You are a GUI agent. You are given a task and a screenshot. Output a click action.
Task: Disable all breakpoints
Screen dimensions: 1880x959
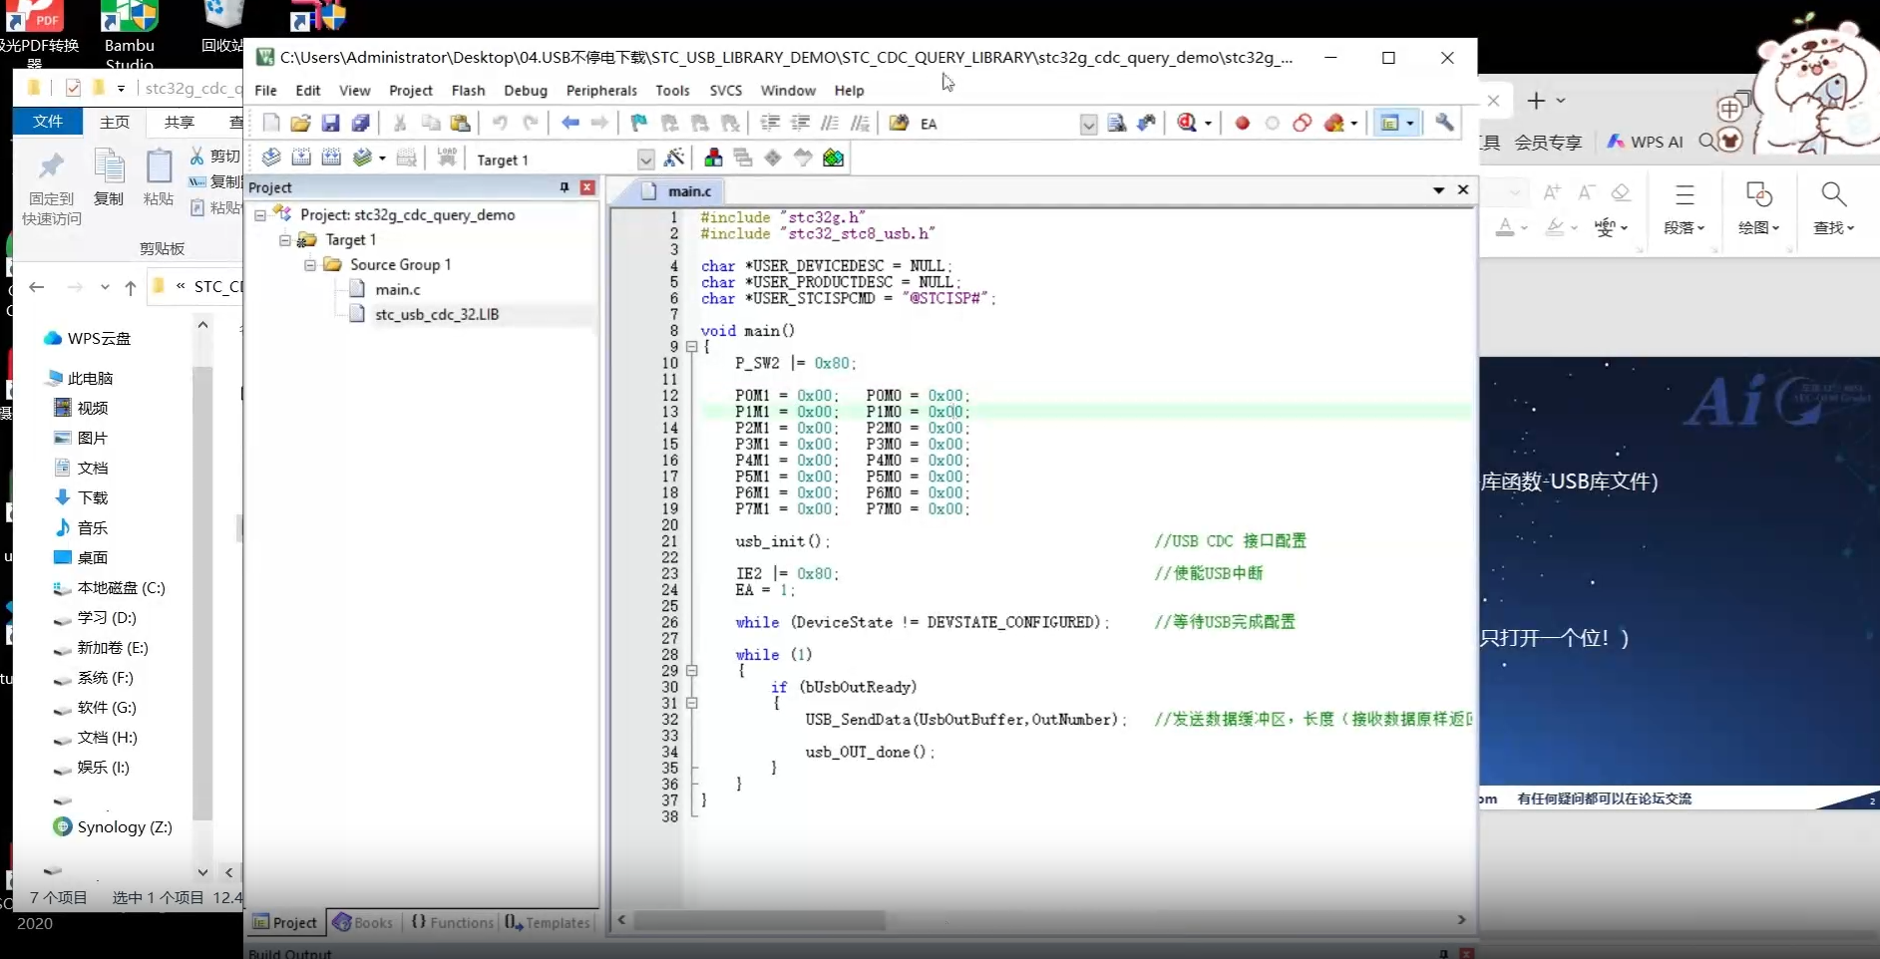pos(1302,123)
